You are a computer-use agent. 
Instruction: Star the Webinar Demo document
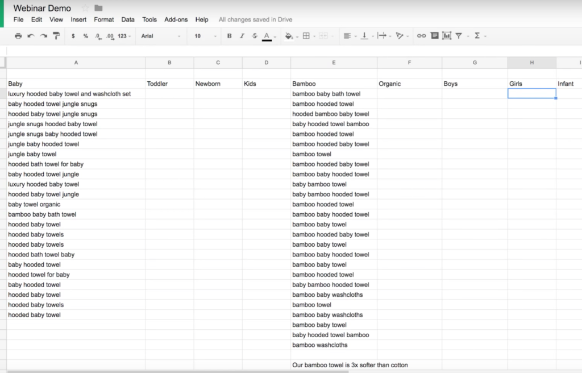[85, 8]
